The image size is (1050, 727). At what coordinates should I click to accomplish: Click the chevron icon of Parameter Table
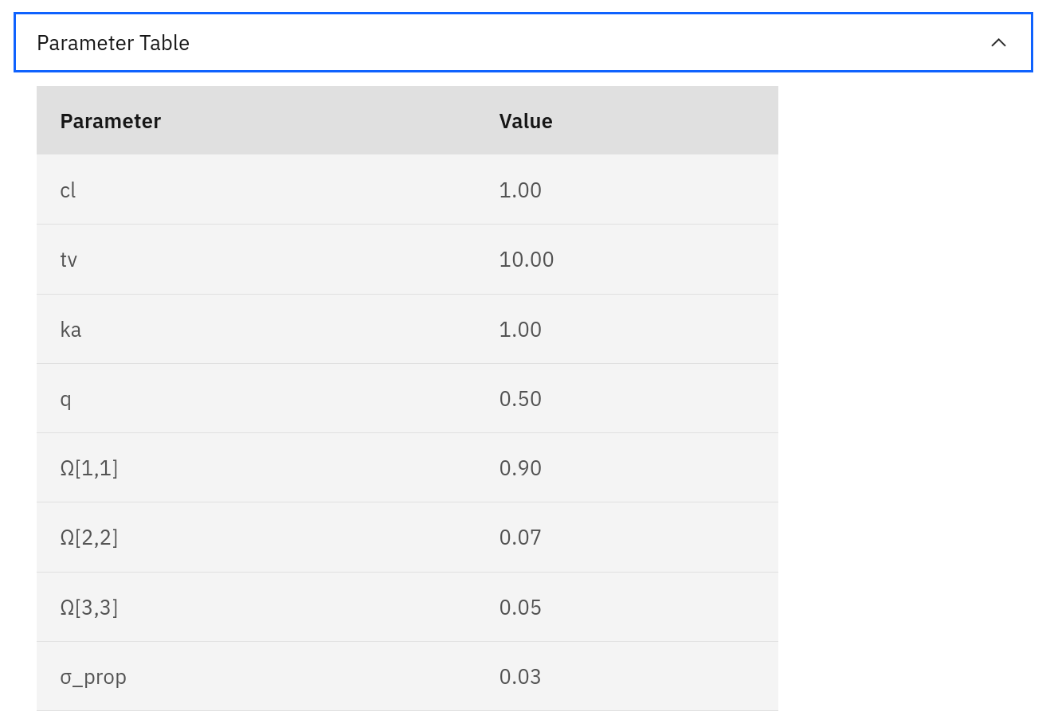point(998,42)
